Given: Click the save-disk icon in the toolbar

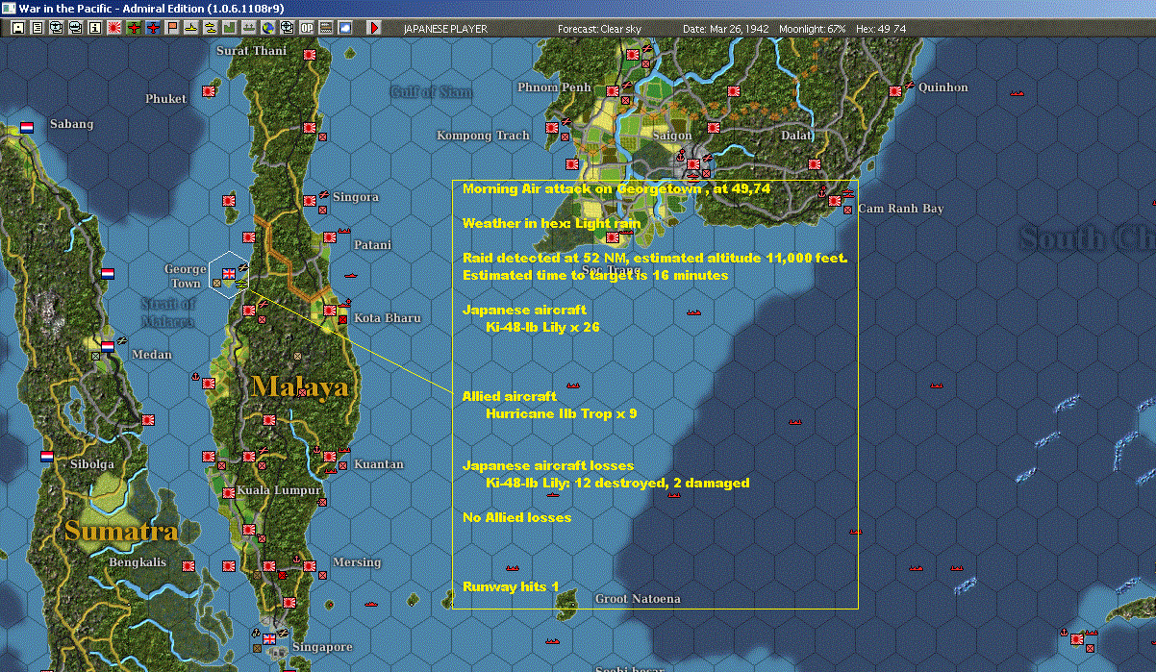Looking at the screenshot, I should click(x=18, y=28).
